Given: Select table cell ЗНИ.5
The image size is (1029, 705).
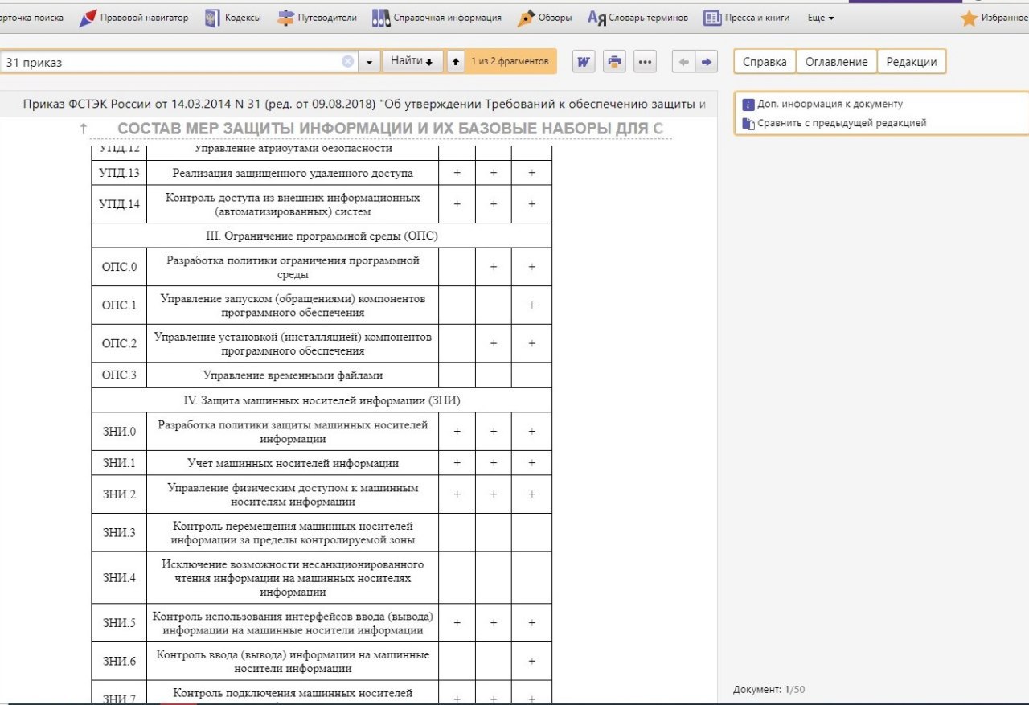Looking at the screenshot, I should [x=119, y=623].
